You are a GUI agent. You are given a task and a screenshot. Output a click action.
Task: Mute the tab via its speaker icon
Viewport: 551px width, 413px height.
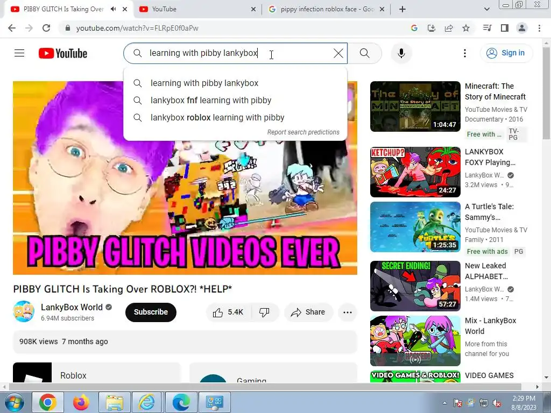[x=113, y=9]
